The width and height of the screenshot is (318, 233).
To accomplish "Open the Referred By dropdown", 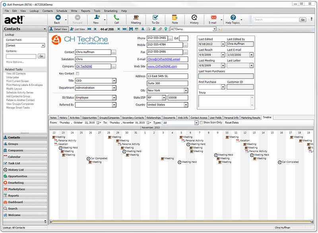I will [114, 105].
